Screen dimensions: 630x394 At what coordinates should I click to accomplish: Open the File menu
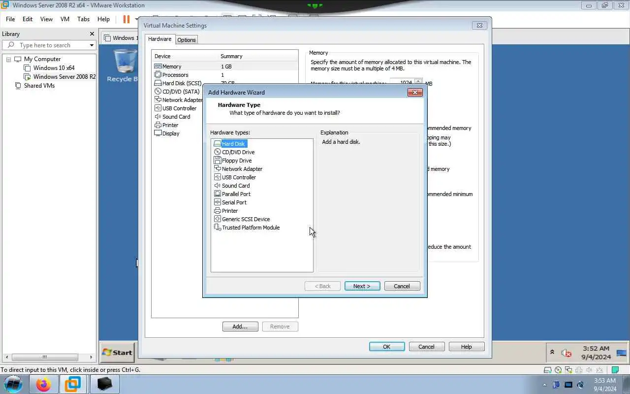click(10, 19)
